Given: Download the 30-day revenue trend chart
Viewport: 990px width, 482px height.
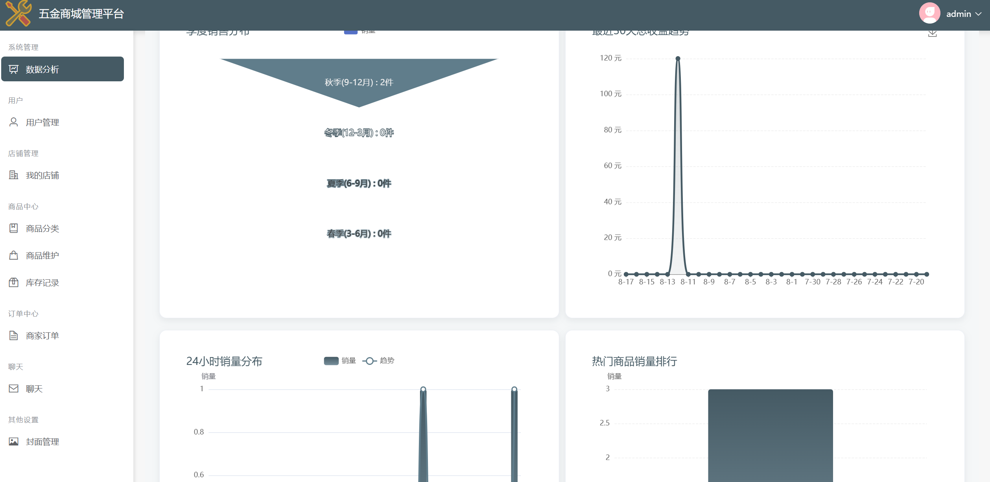Looking at the screenshot, I should coord(932,33).
